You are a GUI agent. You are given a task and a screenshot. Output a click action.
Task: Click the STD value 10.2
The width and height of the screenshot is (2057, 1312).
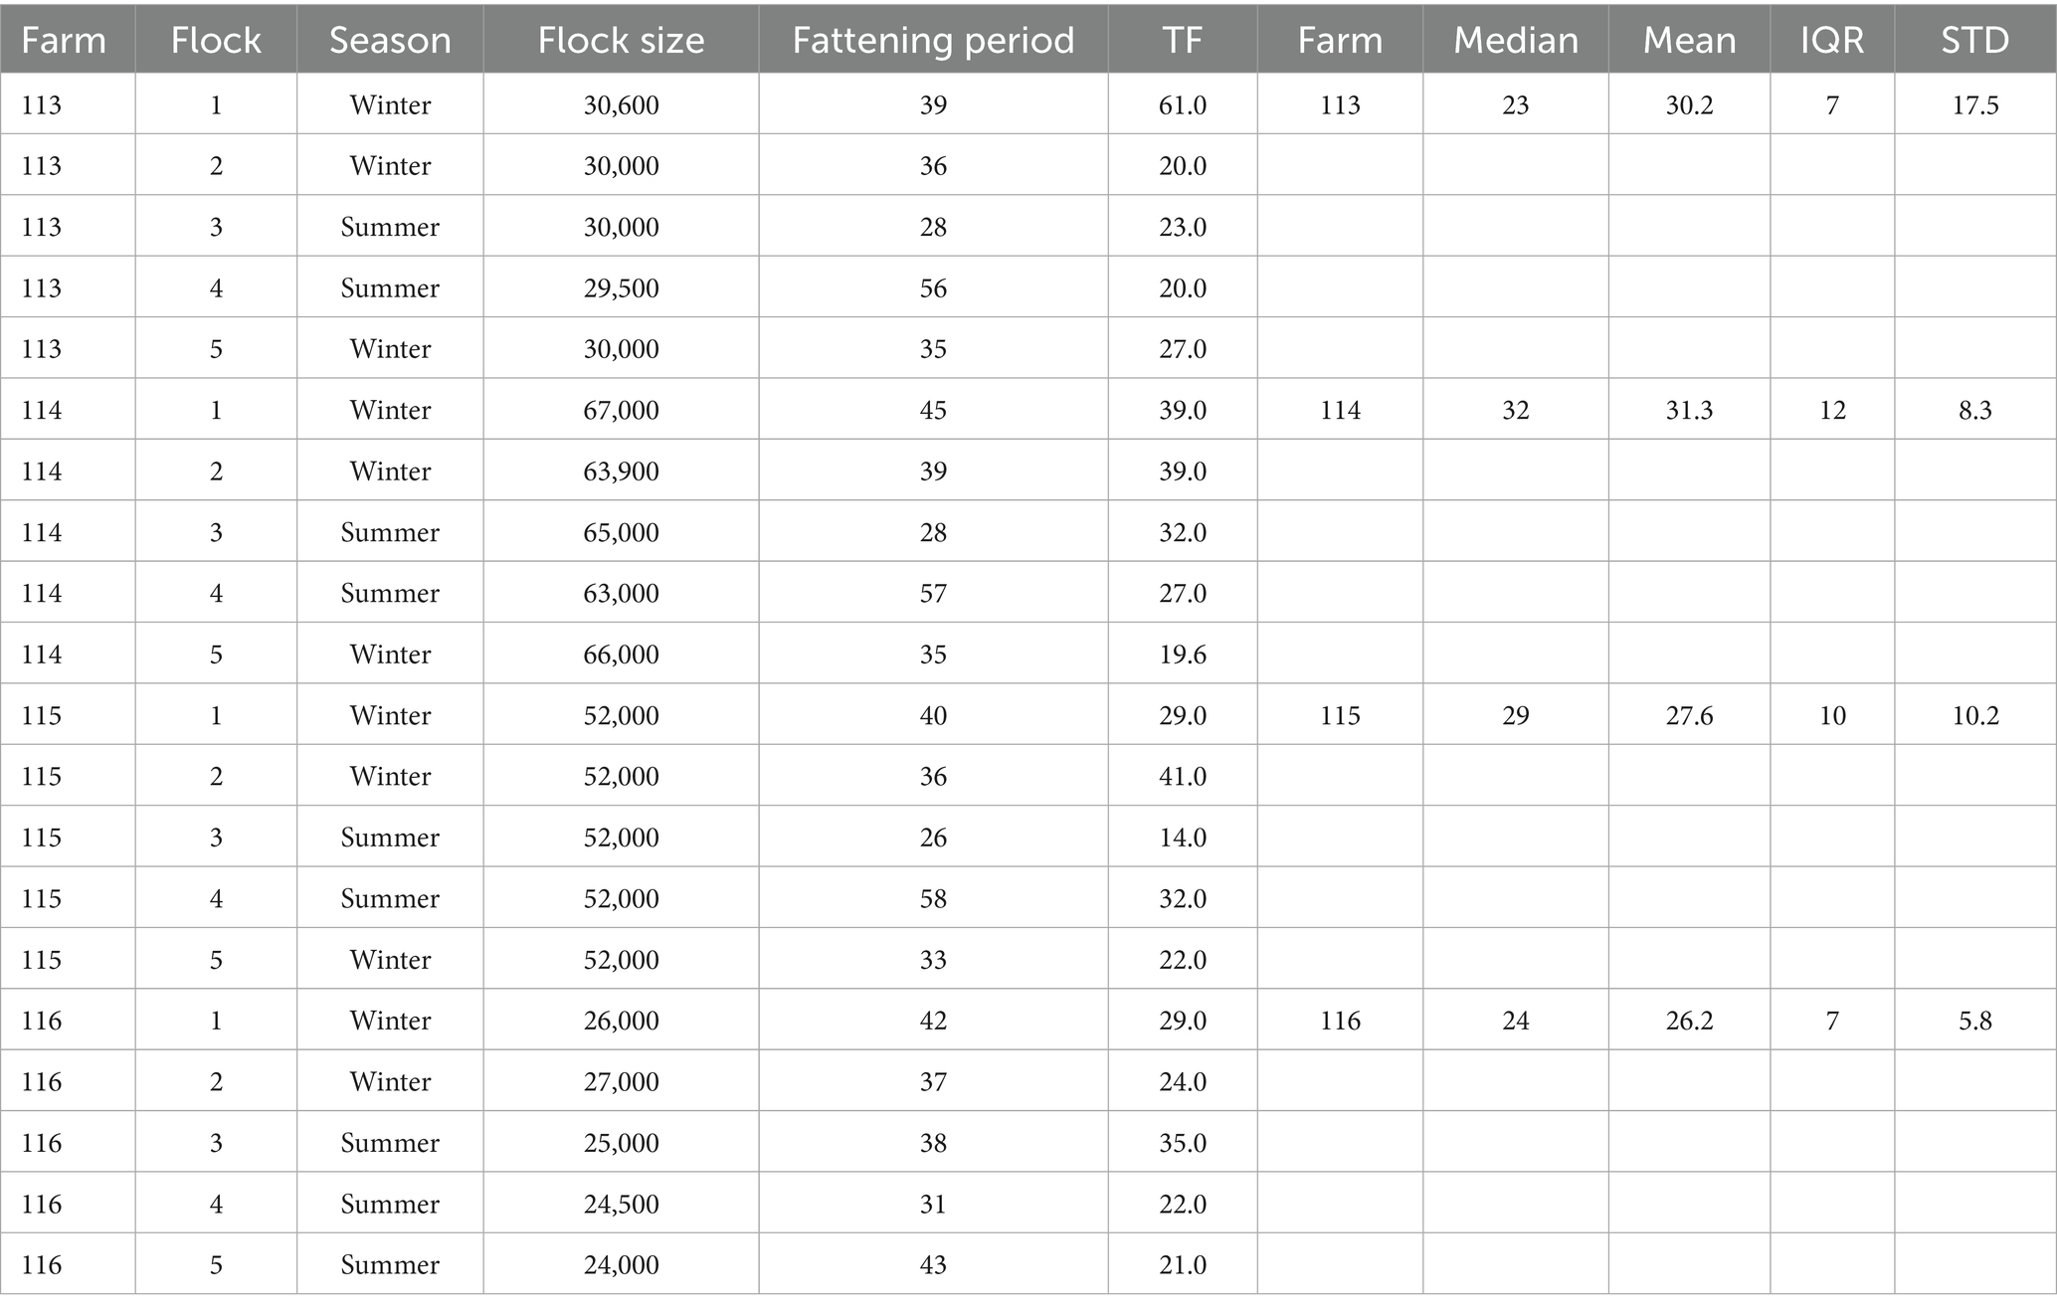pyautogui.click(x=1974, y=715)
